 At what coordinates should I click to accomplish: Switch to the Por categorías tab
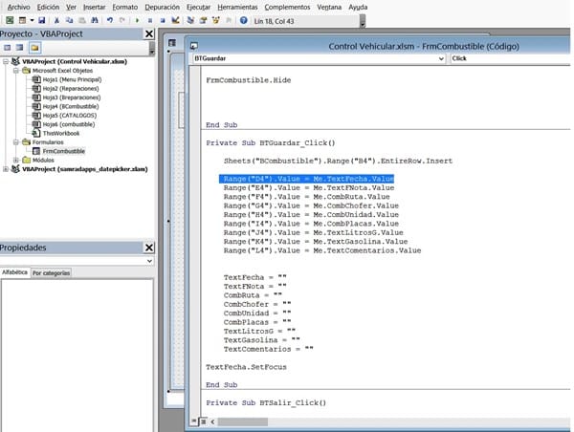(52, 272)
